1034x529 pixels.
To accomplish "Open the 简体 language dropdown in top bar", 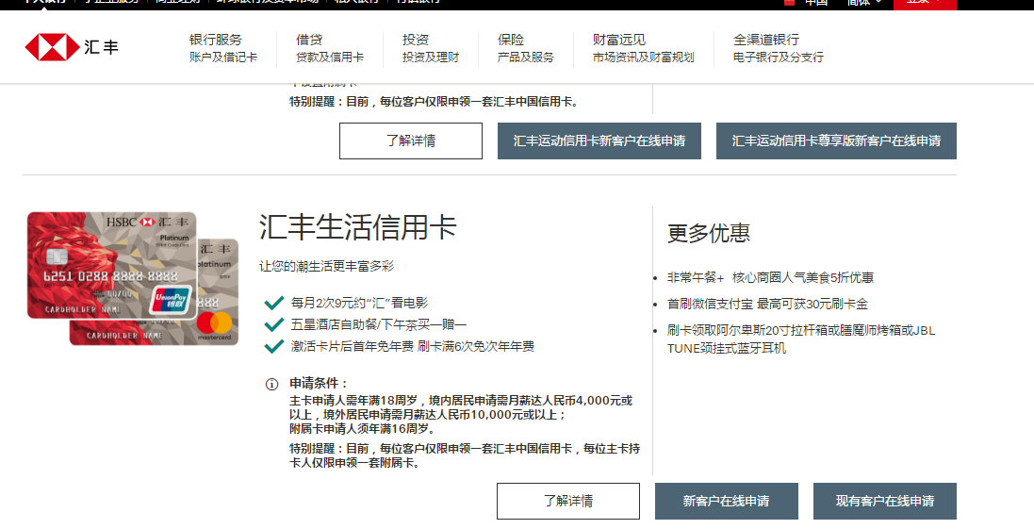I will tap(863, 3).
